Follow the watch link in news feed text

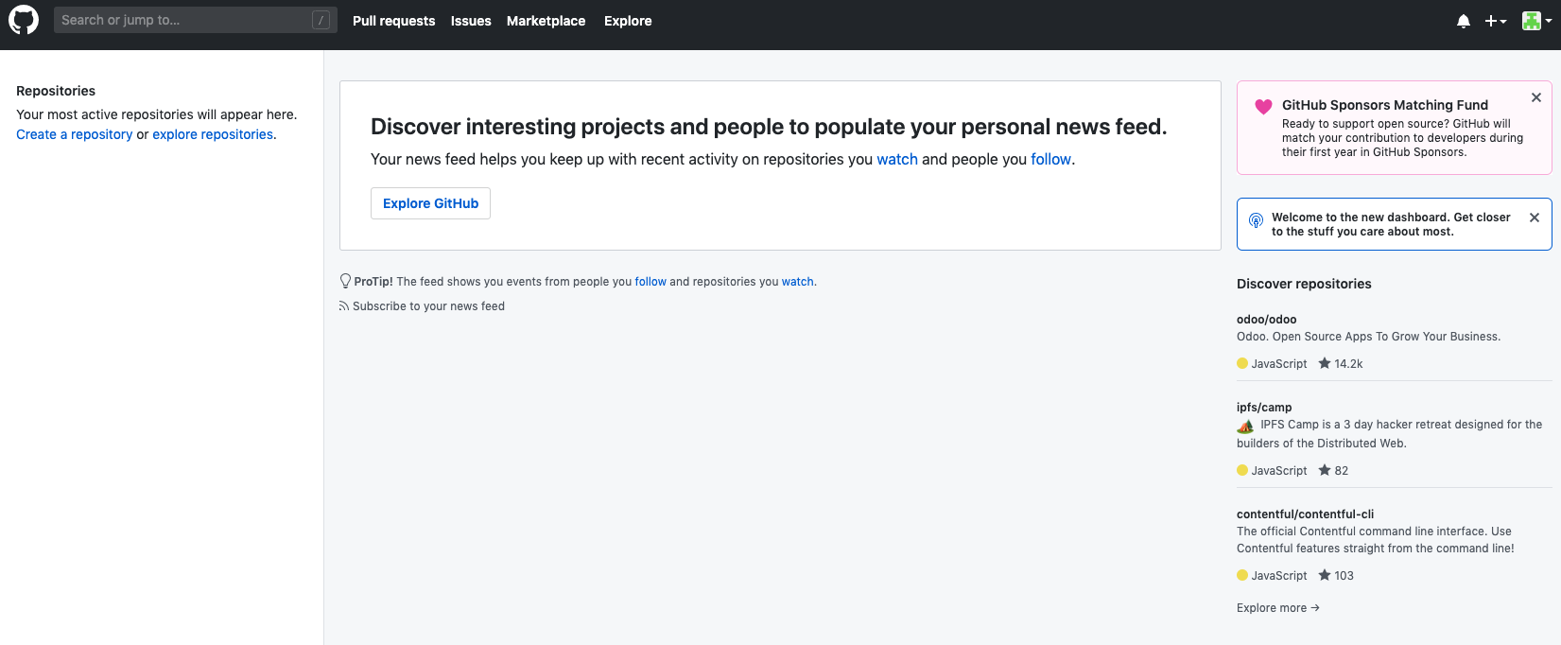[897, 159]
